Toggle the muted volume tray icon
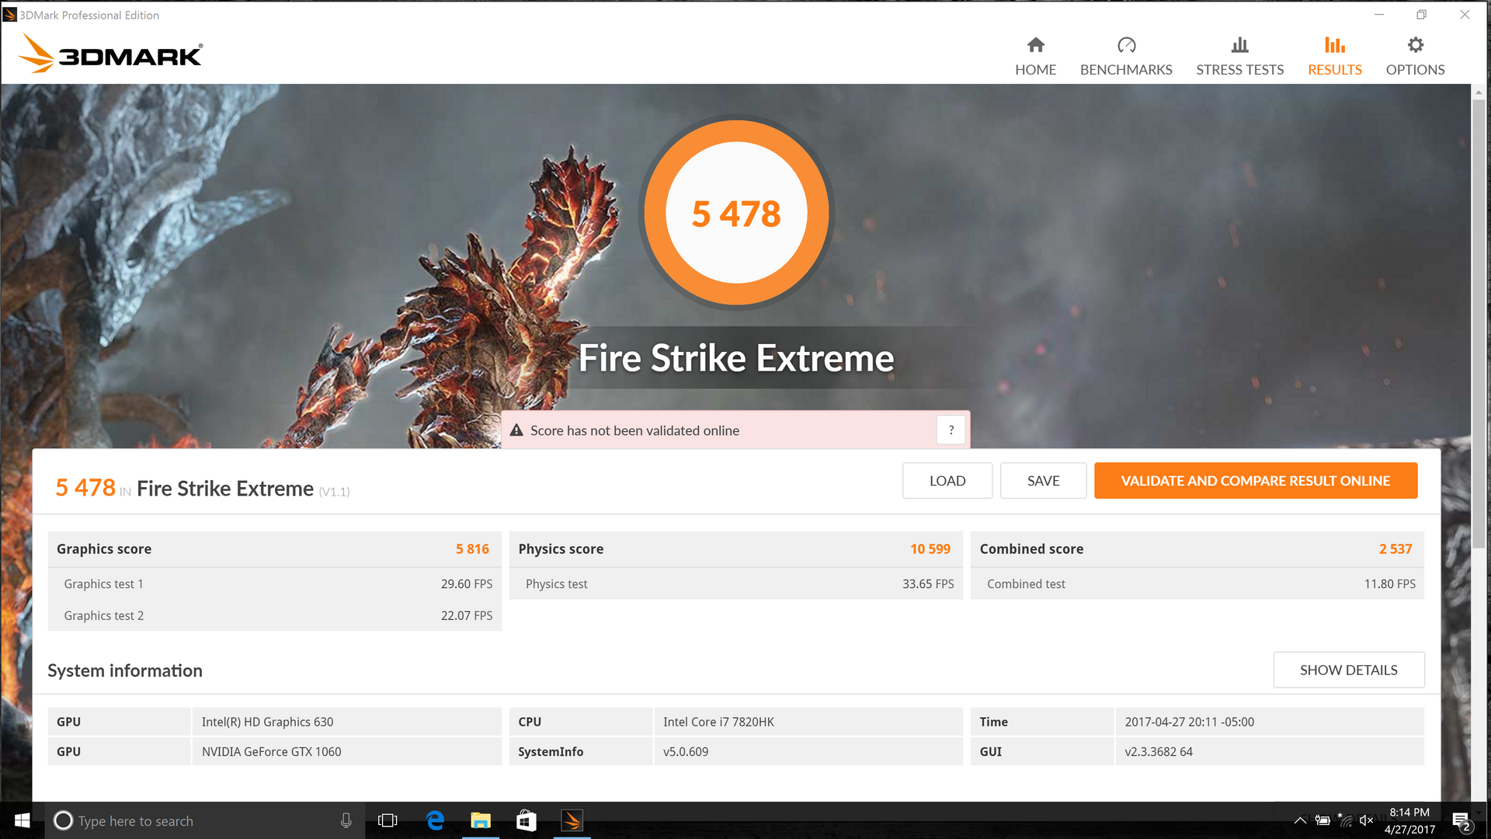The width and height of the screenshot is (1491, 839). coord(1367,820)
